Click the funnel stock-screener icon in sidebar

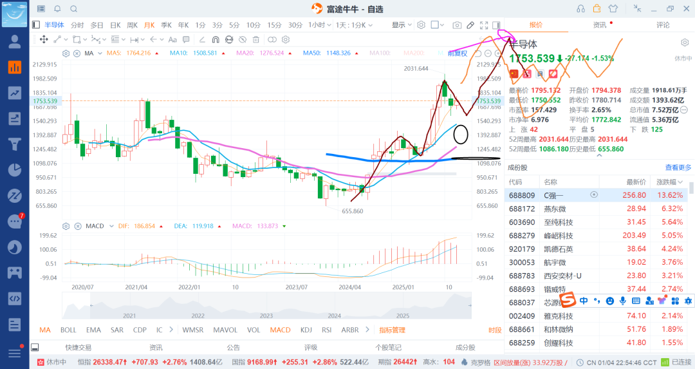(x=15, y=145)
